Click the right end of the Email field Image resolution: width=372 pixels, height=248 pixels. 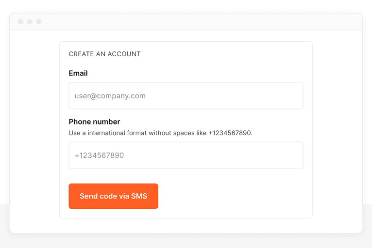click(x=291, y=96)
